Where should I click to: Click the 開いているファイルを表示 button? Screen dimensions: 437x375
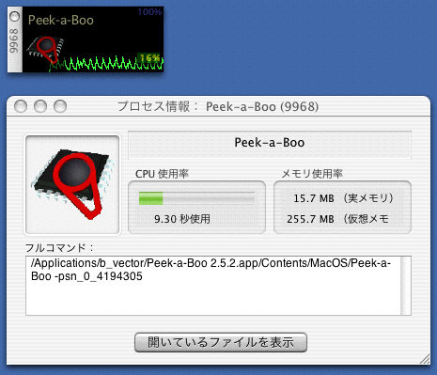tap(221, 342)
